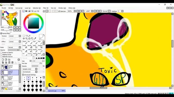This screenshot has width=174, height=97.
Task: Adjust the layer Opacity slider
Action: click(x=14, y=50)
